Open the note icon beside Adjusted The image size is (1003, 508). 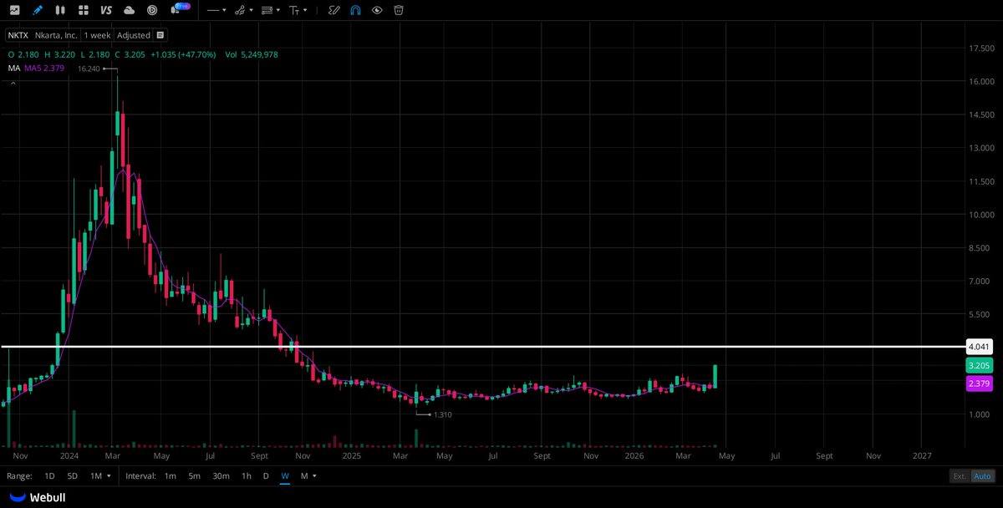click(x=160, y=35)
